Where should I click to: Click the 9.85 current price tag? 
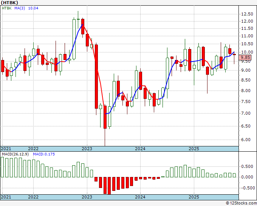tap(245, 57)
